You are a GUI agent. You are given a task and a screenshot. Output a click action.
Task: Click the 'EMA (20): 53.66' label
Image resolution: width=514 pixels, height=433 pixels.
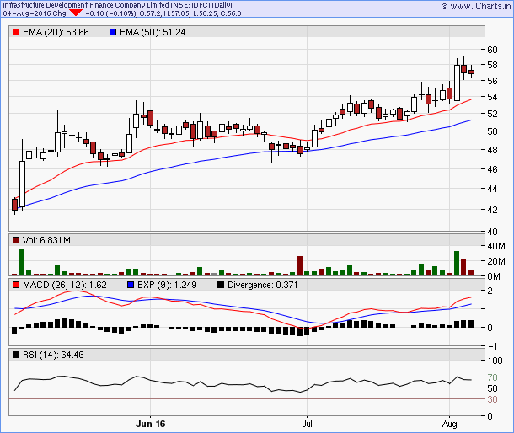[x=56, y=32]
